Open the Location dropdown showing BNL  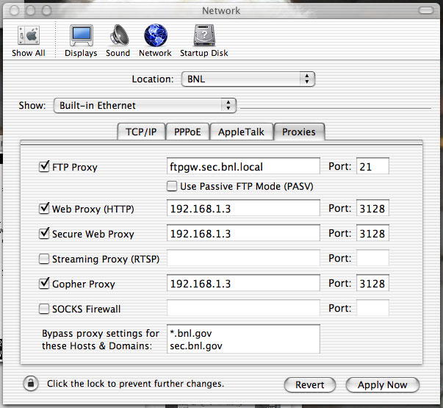point(246,79)
